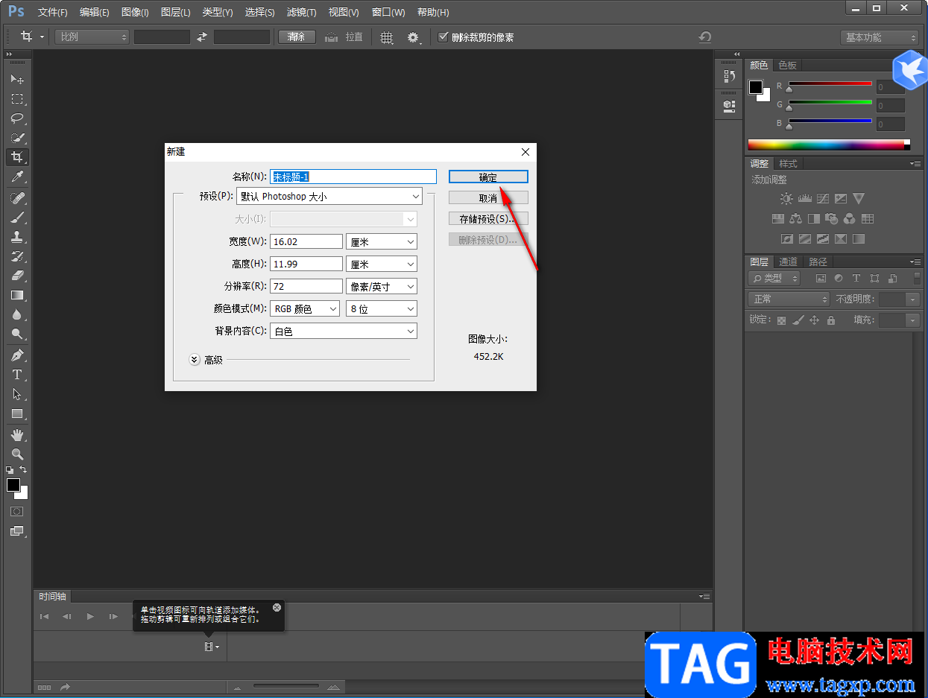Toggle lock position icon
This screenshot has height=698, width=928.
tap(815, 320)
